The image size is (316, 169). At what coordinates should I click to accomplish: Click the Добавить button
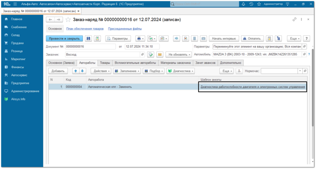coord(58,71)
